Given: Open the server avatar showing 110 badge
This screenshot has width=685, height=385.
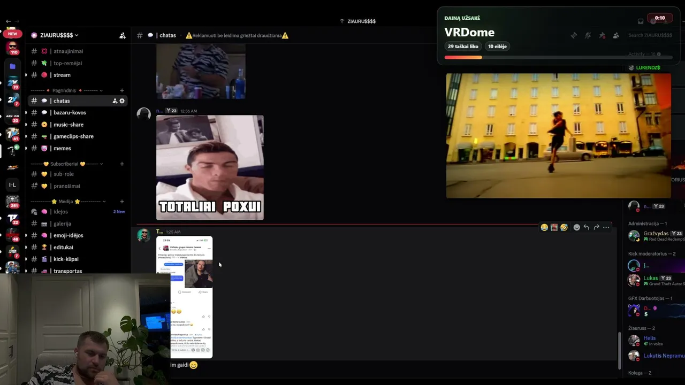Looking at the screenshot, I should 12,49.
